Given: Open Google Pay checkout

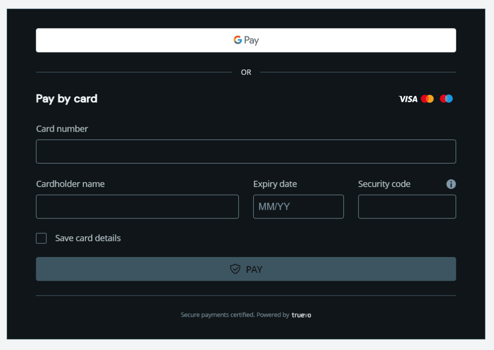Looking at the screenshot, I should point(246,40).
